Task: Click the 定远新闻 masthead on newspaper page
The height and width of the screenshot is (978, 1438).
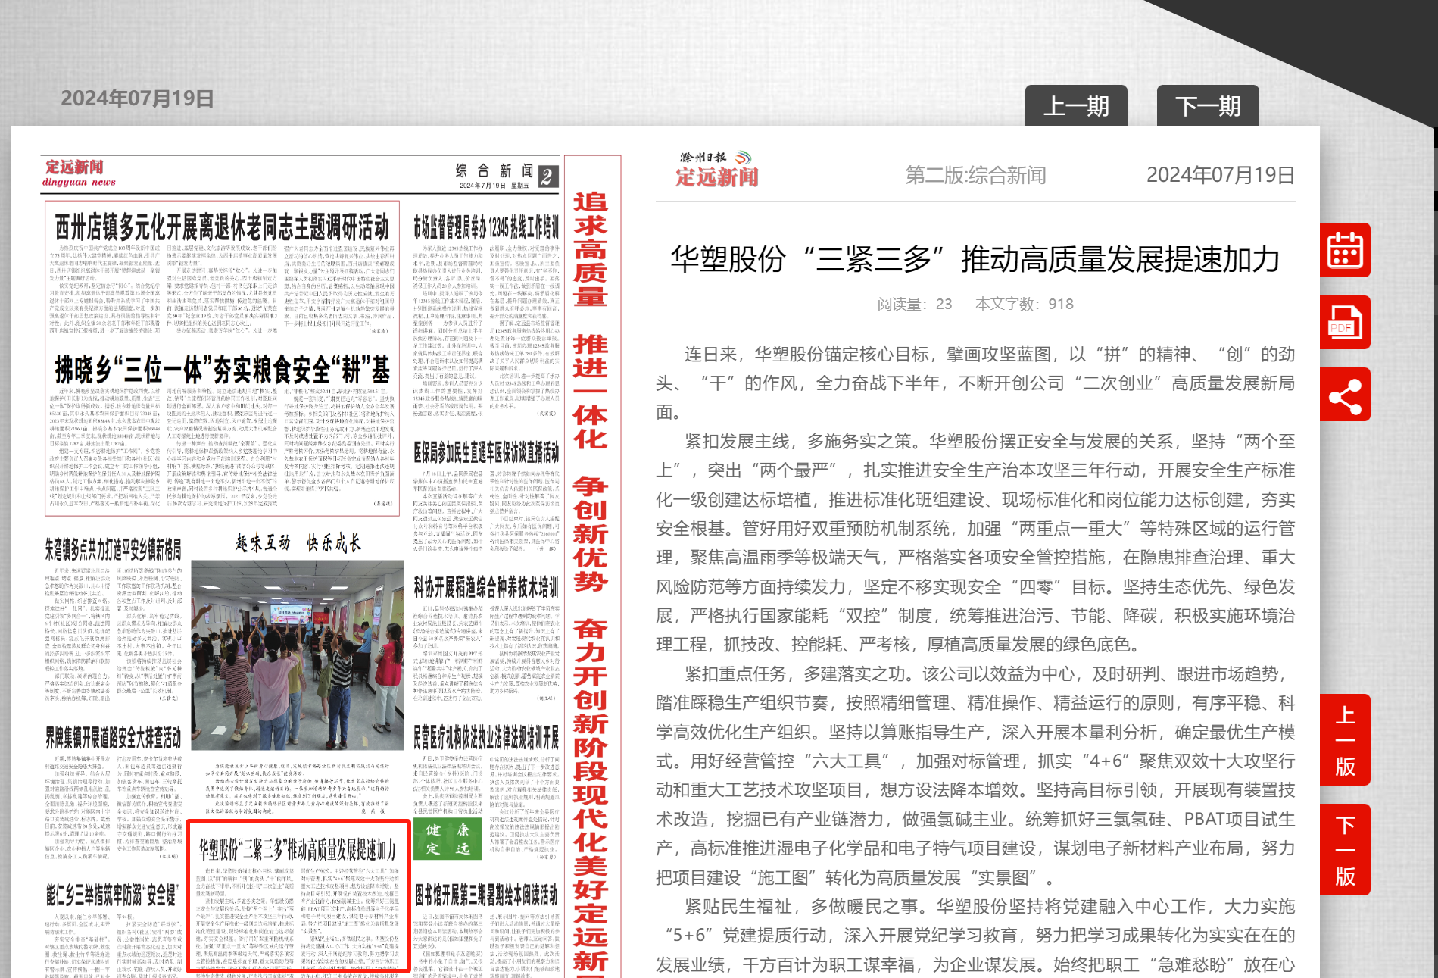Action: (x=79, y=172)
